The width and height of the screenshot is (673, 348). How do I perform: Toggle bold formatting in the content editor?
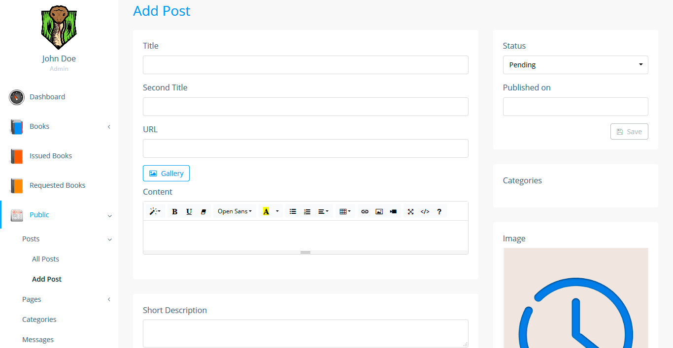174,211
